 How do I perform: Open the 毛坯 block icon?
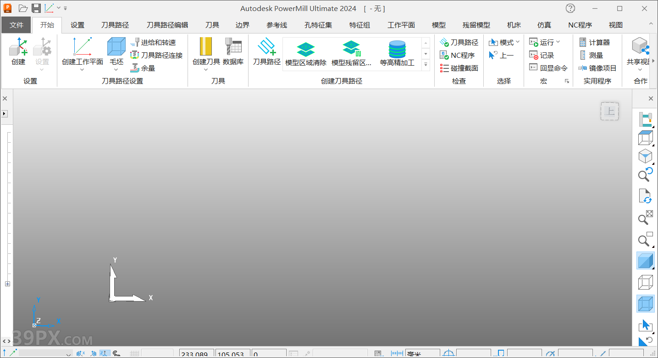pyautogui.click(x=116, y=51)
